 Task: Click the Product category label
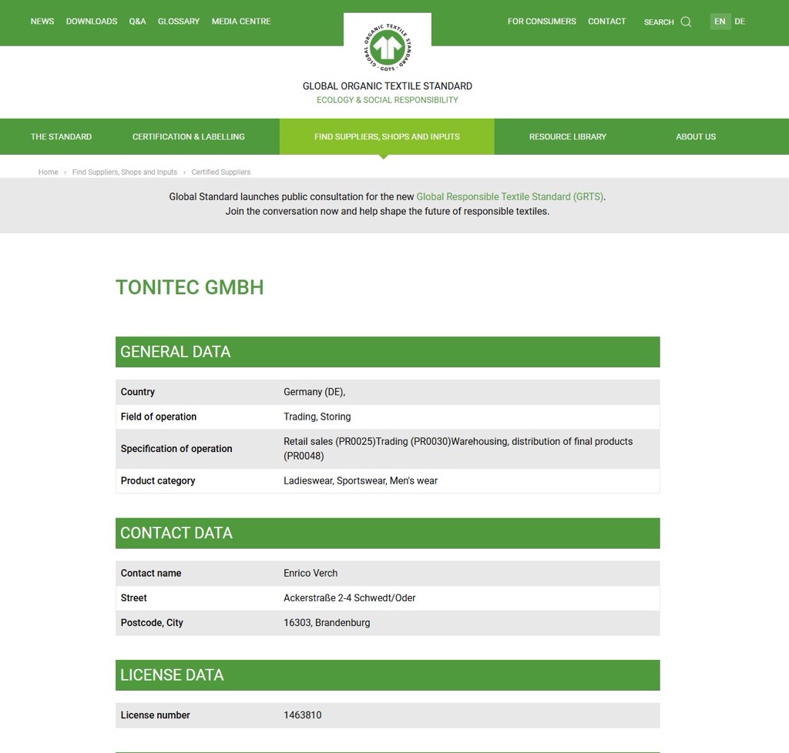click(157, 480)
